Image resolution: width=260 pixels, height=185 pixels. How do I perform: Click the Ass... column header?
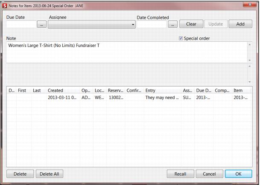pyautogui.click(x=188, y=90)
